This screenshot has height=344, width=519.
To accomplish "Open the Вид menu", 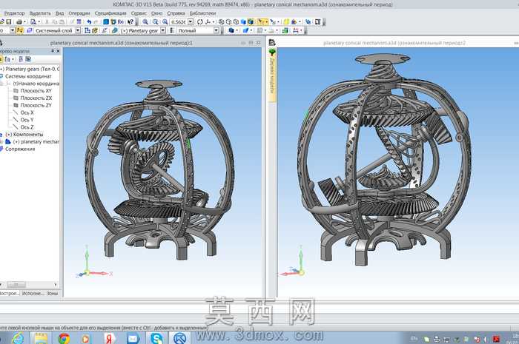I will (59, 13).
